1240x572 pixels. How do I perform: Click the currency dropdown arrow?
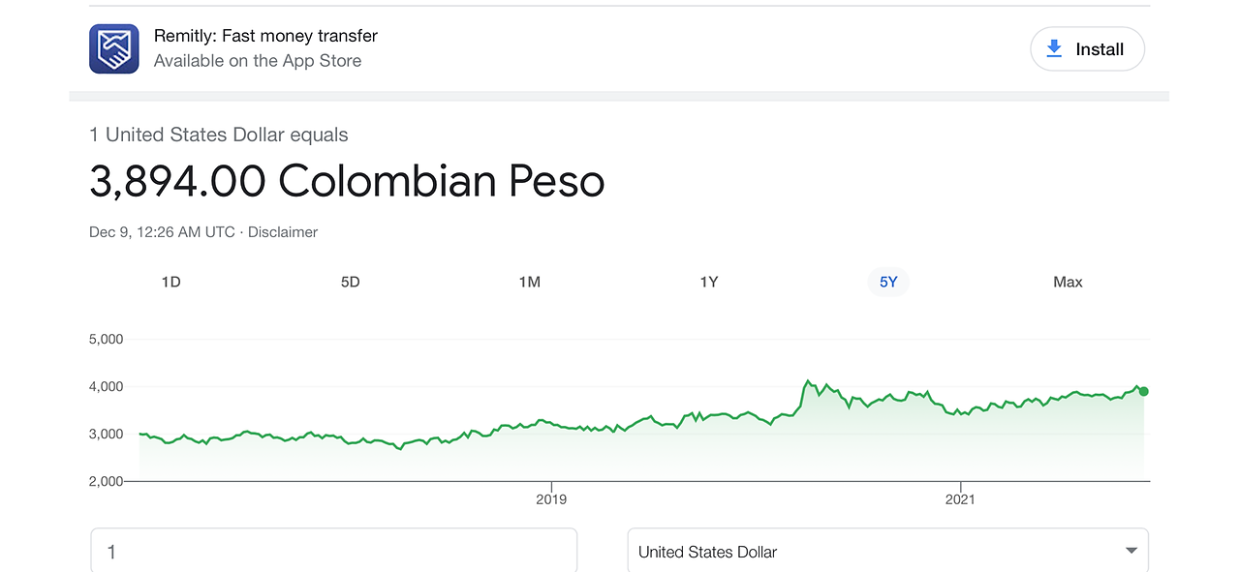[1131, 551]
